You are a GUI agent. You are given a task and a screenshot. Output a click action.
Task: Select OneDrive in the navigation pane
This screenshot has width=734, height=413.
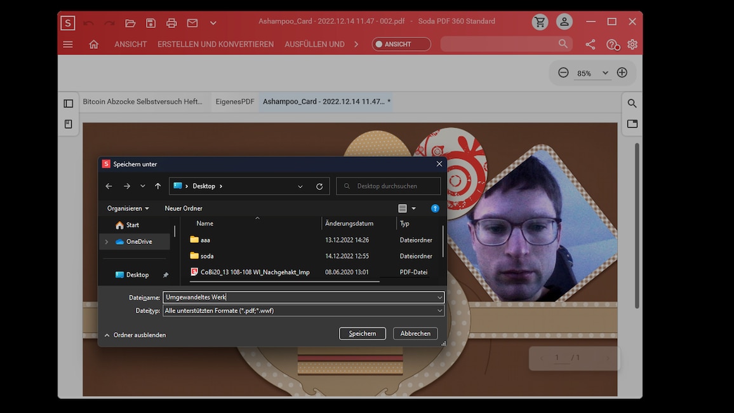click(x=138, y=241)
